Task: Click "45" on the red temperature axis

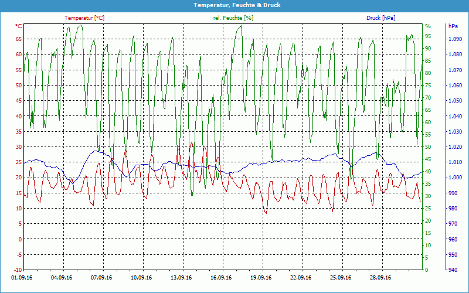Action: (19, 100)
